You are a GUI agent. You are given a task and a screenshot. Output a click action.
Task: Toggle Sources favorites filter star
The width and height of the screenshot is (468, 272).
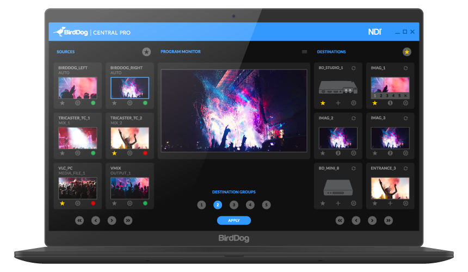(x=146, y=52)
